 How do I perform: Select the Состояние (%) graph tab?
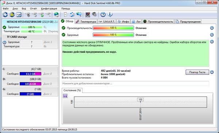tap(72, 90)
